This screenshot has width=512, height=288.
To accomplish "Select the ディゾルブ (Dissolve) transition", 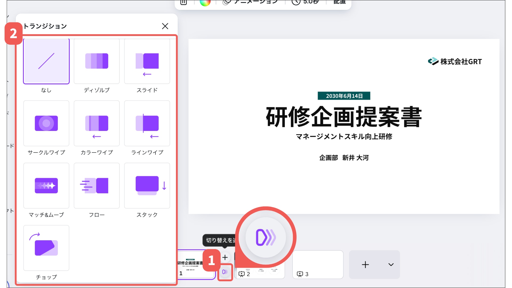I will [x=97, y=61].
